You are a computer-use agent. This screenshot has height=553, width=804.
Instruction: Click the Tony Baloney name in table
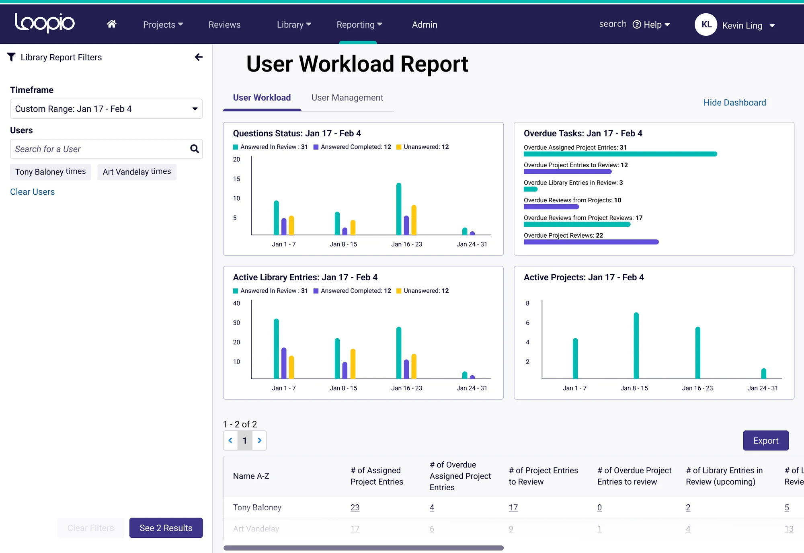(257, 508)
